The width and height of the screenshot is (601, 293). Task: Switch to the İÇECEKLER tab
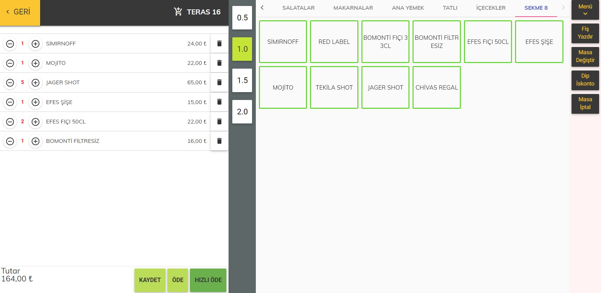(491, 8)
